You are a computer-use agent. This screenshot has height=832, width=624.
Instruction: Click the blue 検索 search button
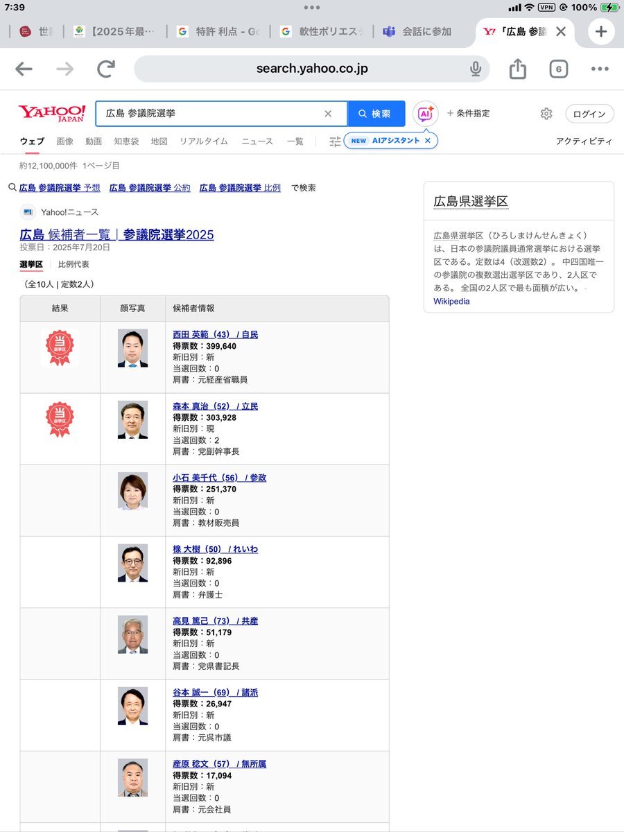(376, 114)
